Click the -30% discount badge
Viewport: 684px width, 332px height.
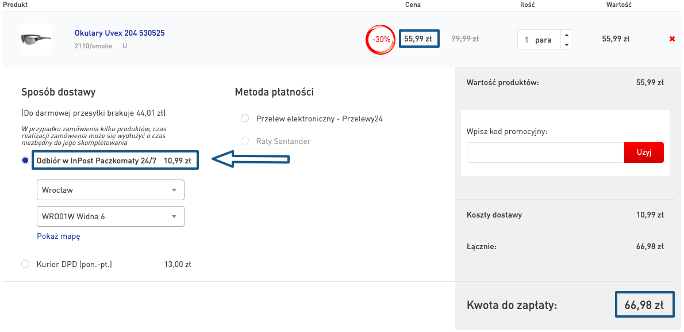pos(381,40)
